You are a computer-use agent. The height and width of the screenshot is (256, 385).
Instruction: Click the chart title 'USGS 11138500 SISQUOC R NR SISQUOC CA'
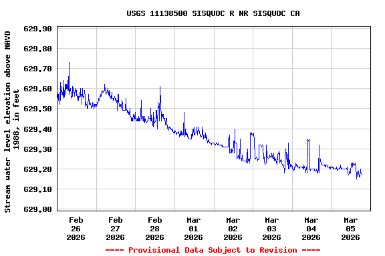213,13
